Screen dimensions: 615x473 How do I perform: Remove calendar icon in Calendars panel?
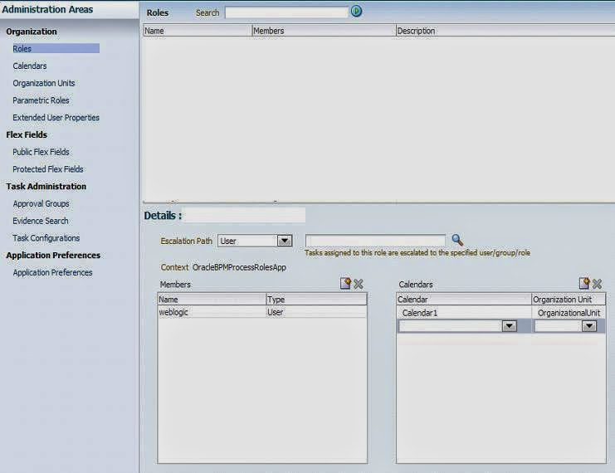(x=597, y=284)
